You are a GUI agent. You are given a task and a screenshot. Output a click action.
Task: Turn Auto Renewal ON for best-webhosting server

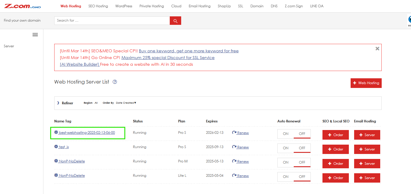286,134
